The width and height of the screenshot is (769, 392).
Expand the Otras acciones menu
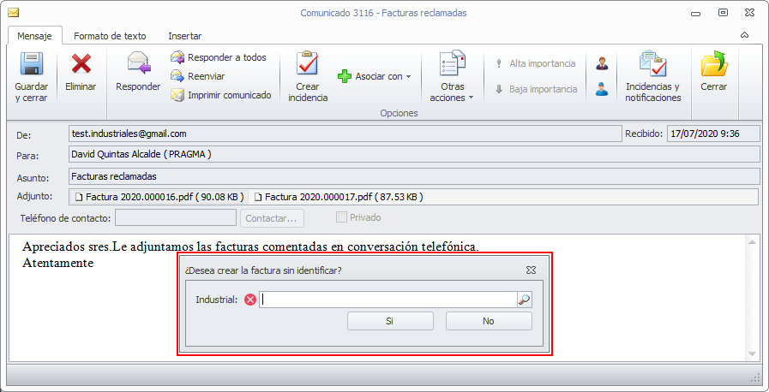tap(452, 77)
